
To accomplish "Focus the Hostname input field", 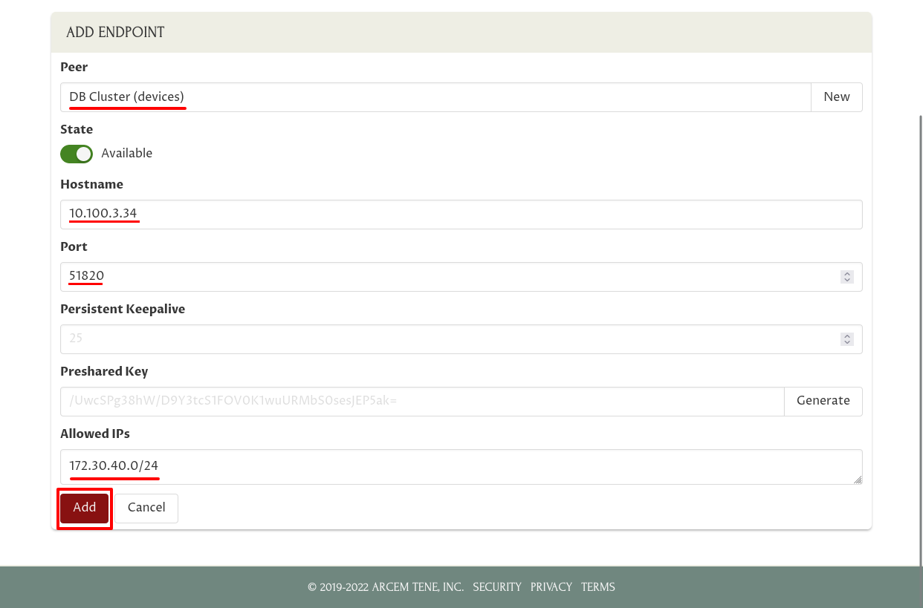I will tap(461, 215).
